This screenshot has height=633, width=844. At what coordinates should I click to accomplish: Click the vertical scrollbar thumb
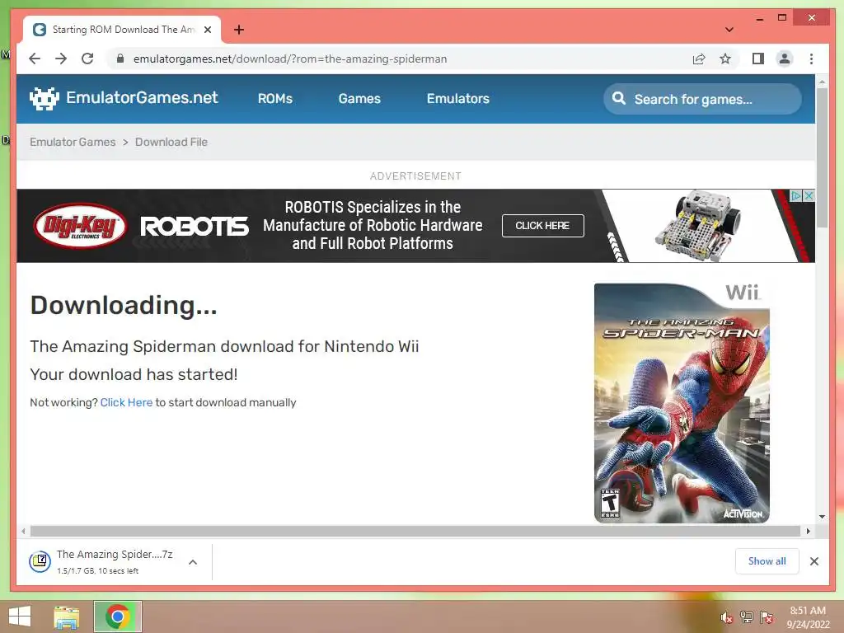pos(822,157)
